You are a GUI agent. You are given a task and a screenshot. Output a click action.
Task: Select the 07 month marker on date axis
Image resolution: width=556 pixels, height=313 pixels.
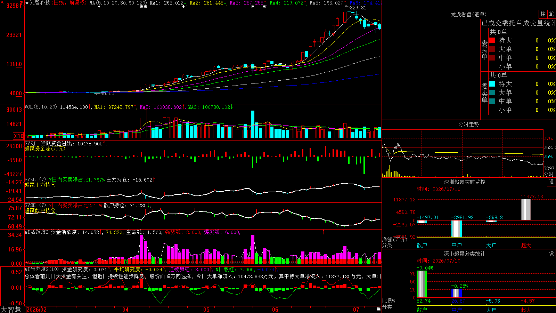pyautogui.click(x=356, y=310)
